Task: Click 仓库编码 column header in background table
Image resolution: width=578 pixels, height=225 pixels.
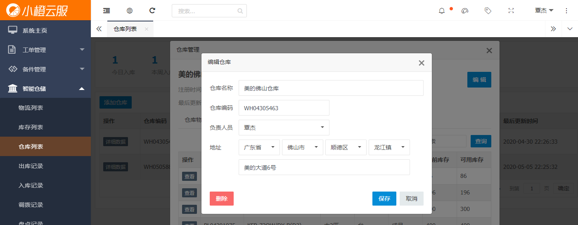Action: (x=155, y=121)
